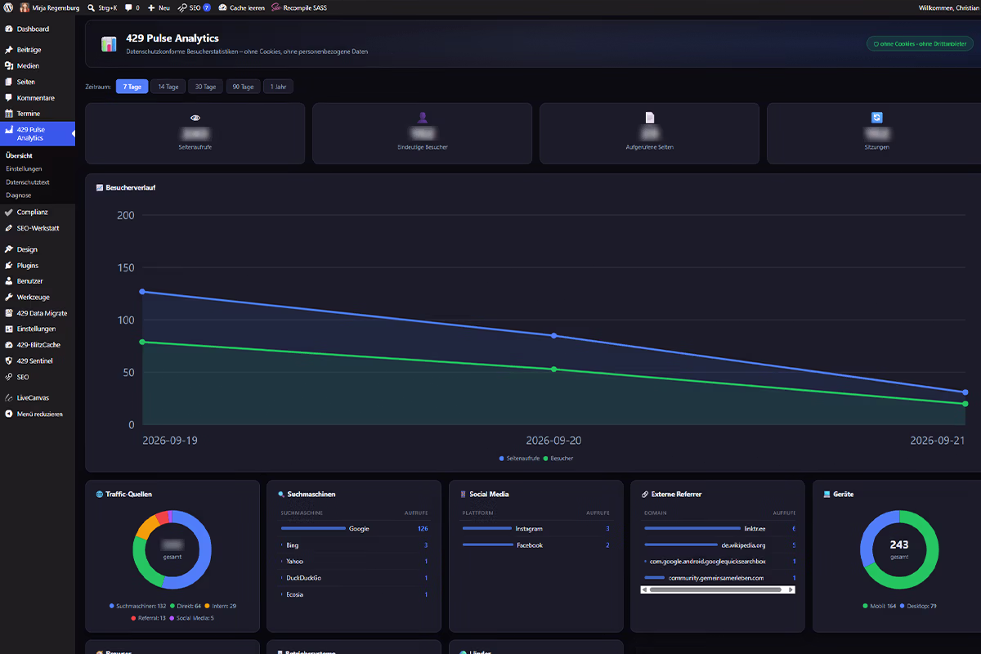This screenshot has width=981, height=654.
Task: Click the 2026-09-20 blue data point
Action: pos(553,336)
